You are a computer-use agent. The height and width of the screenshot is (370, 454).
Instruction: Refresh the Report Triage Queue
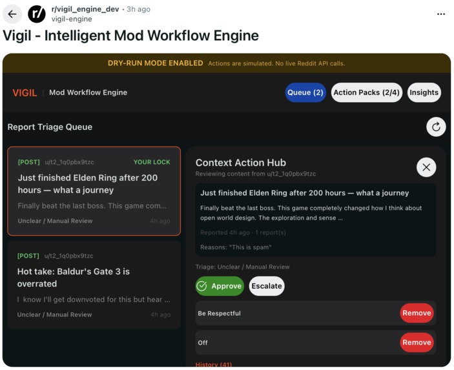point(436,127)
